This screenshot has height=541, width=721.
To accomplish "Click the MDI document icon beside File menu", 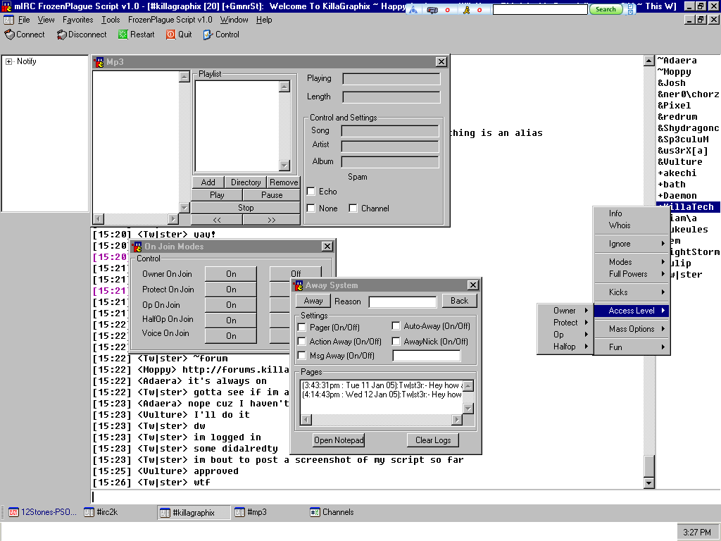I will point(8,20).
